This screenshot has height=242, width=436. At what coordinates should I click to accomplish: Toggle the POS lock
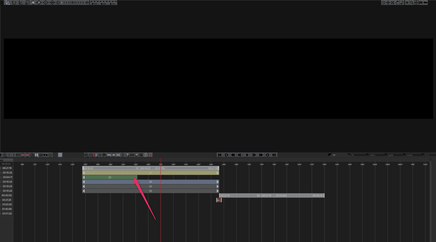coord(94,3)
